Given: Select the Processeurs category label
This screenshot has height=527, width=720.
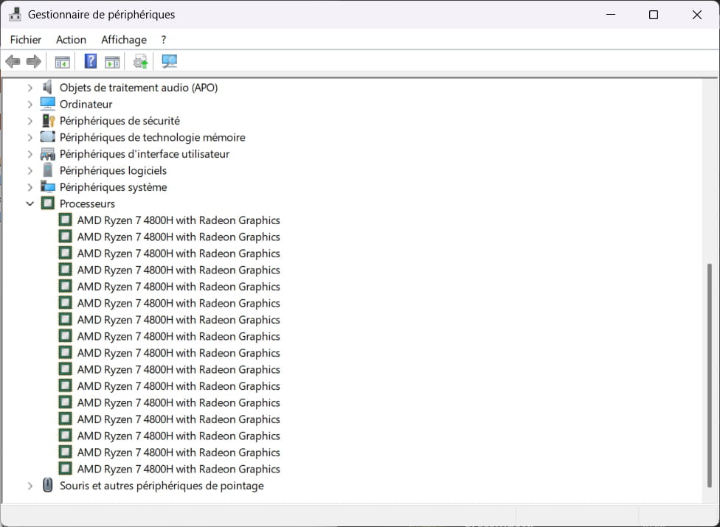Looking at the screenshot, I should point(87,203).
